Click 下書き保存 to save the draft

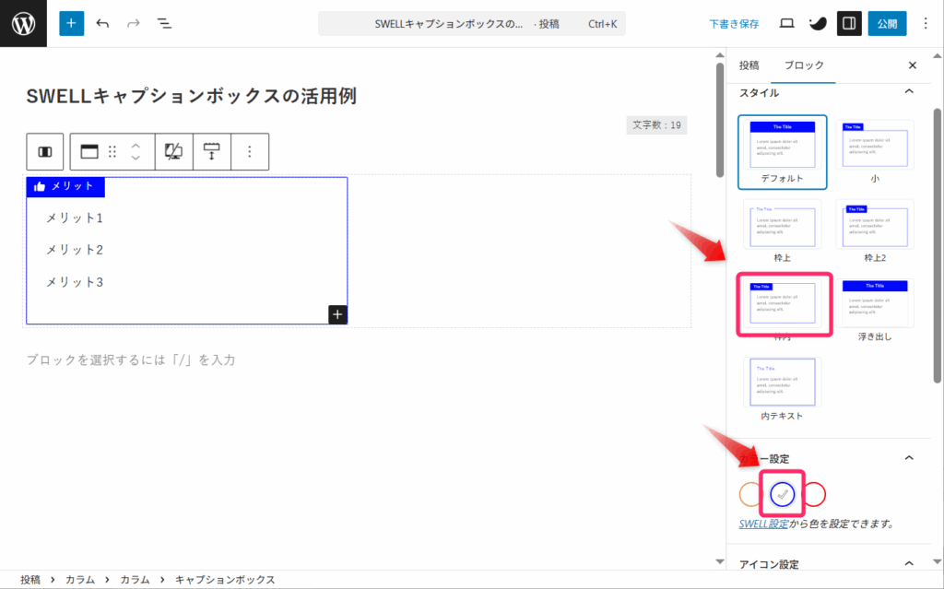tap(734, 24)
